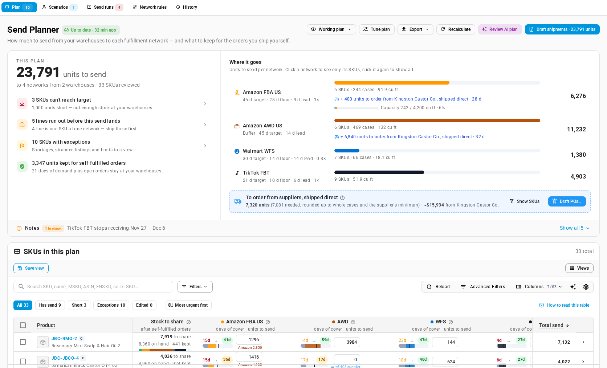Image resolution: width=607 pixels, height=368 pixels.
Task: Toggle the select-all checkbox in Product header
Action: tap(23, 325)
